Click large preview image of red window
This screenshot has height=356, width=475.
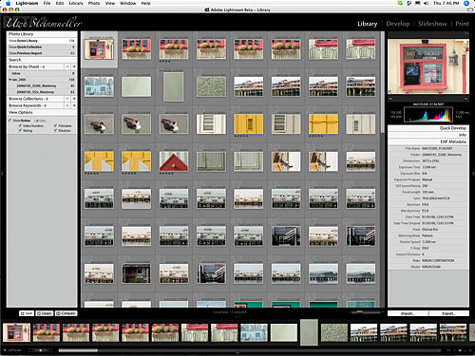[428, 66]
